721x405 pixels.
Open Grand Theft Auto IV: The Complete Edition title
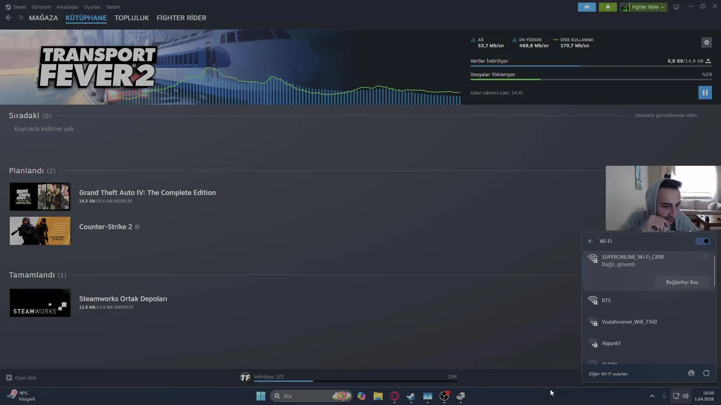pyautogui.click(x=147, y=192)
